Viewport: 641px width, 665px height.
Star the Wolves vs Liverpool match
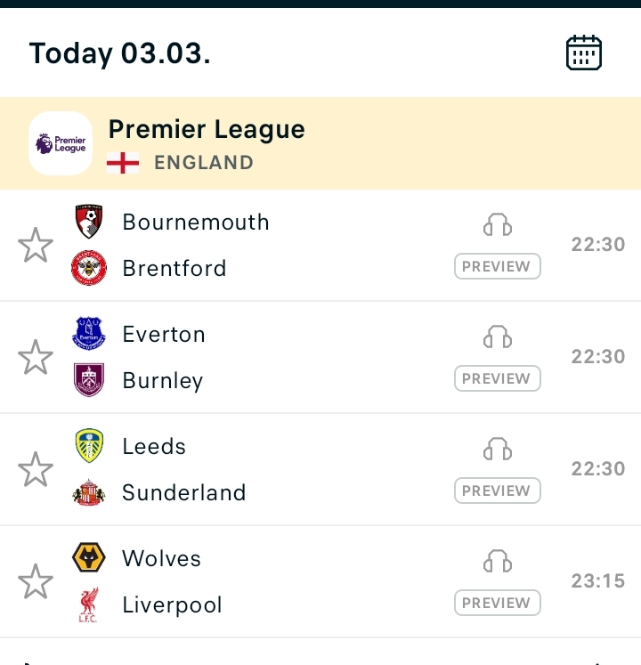pyautogui.click(x=36, y=581)
